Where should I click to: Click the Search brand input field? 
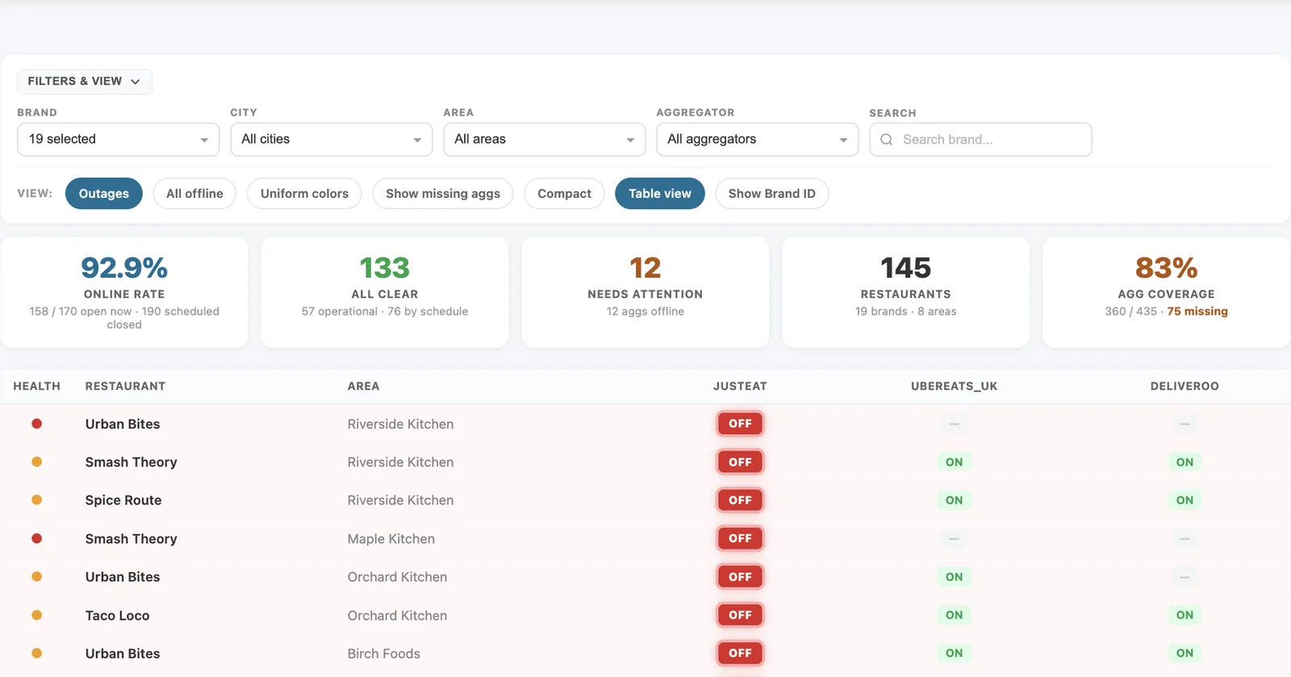pos(980,140)
